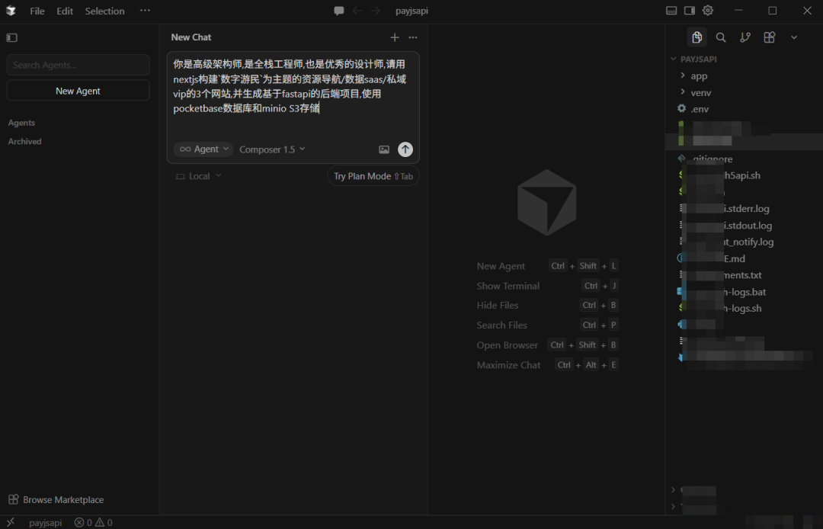823x529 pixels.
Task: Toggle the agents sidebar panel icon
Action: pyautogui.click(x=12, y=38)
